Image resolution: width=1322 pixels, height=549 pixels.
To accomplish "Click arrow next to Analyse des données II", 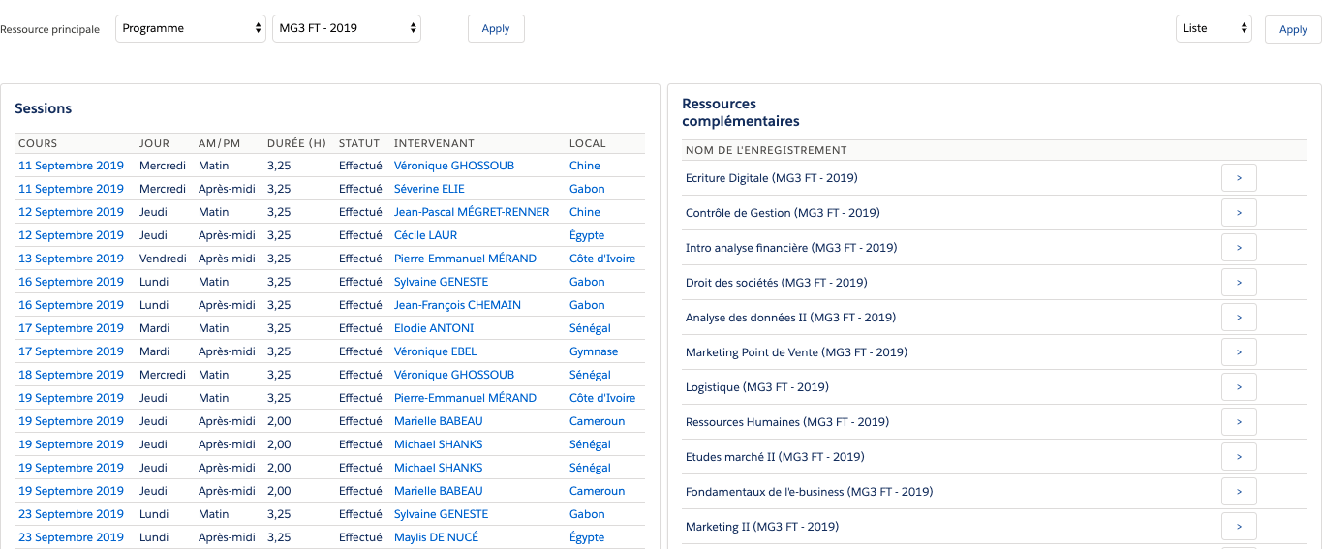I will (1239, 318).
